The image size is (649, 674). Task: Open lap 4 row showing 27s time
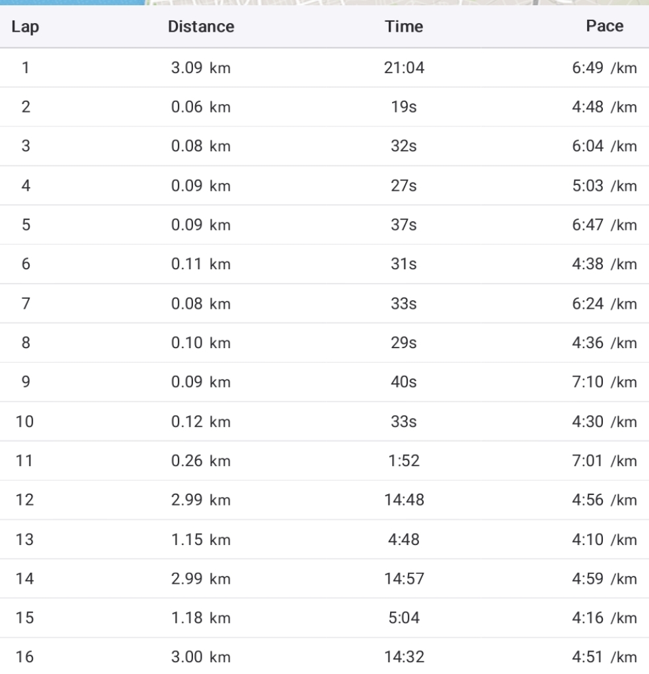point(324,186)
